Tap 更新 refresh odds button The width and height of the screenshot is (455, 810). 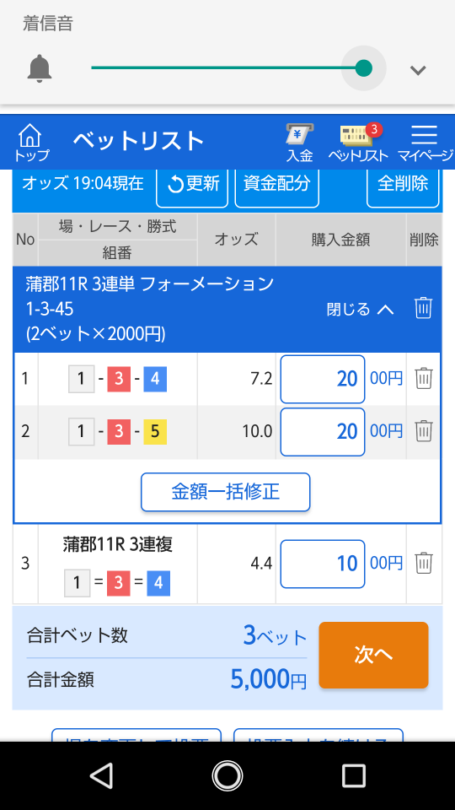[192, 184]
